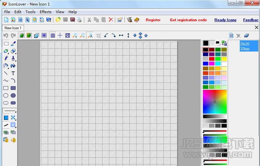Screen dimensions: 260x166
Task: Select the curve line tool
Action: 6,81
